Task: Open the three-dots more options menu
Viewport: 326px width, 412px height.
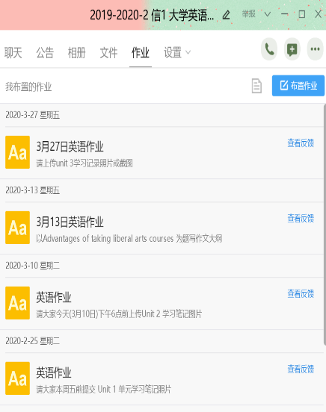Action: point(315,49)
